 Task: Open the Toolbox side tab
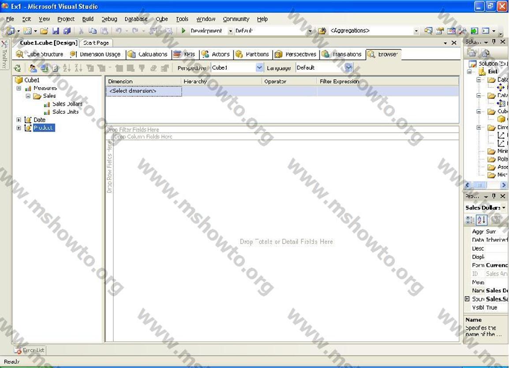coord(4,54)
